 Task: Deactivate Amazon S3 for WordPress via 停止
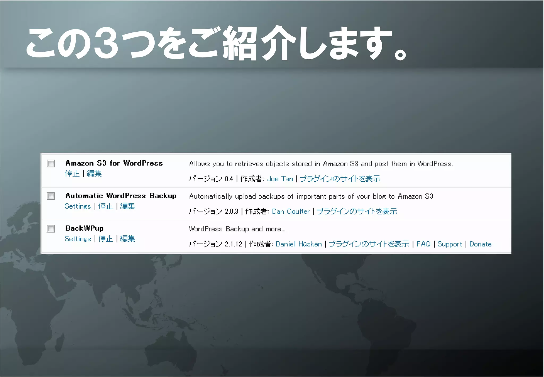click(x=72, y=174)
